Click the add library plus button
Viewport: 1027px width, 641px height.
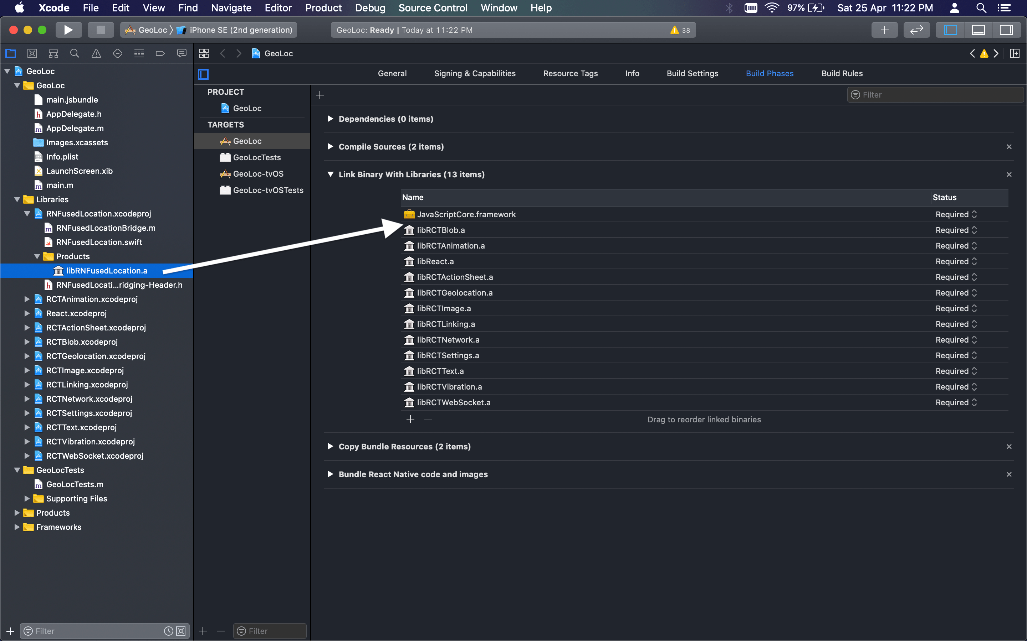tap(410, 419)
